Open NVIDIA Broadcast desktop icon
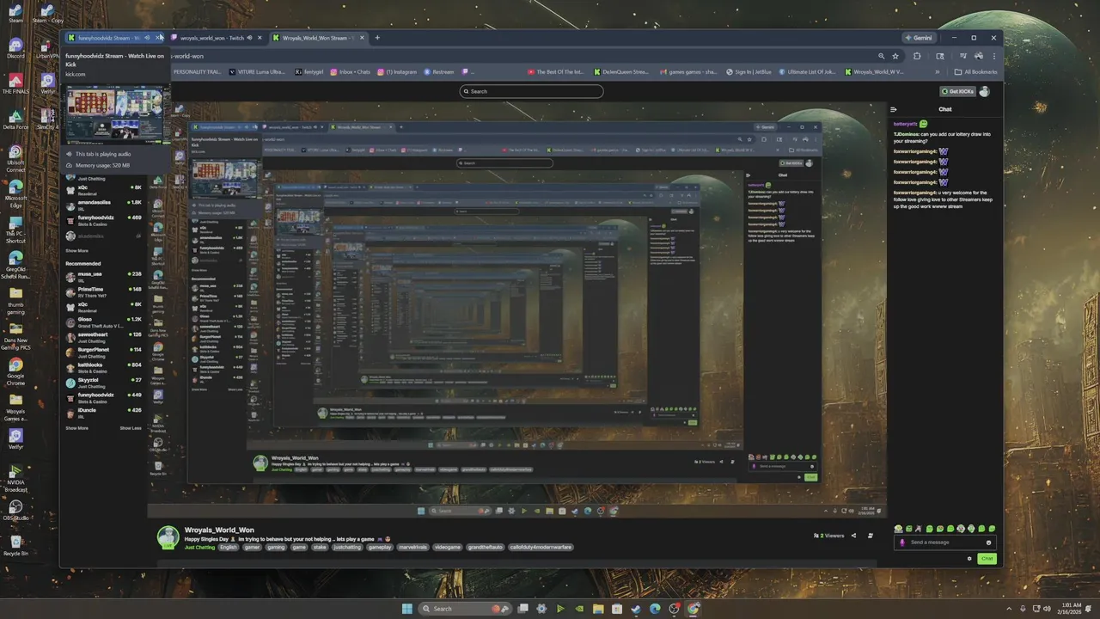1100x619 pixels. (x=15, y=479)
